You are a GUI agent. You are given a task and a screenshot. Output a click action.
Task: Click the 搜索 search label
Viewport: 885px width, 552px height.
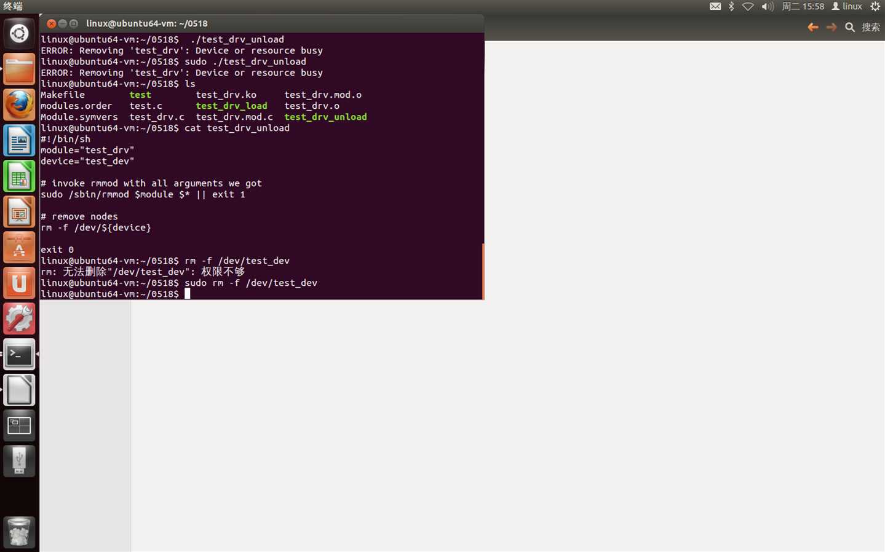870,27
